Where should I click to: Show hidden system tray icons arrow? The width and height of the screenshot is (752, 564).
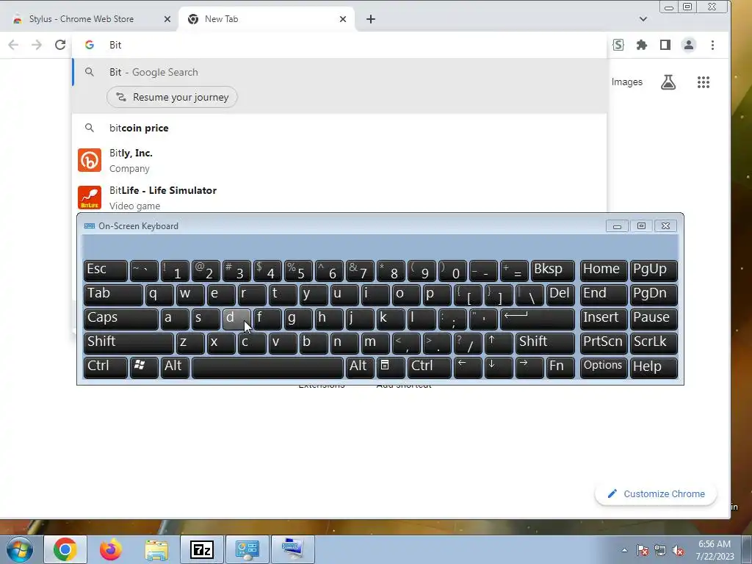tap(624, 550)
